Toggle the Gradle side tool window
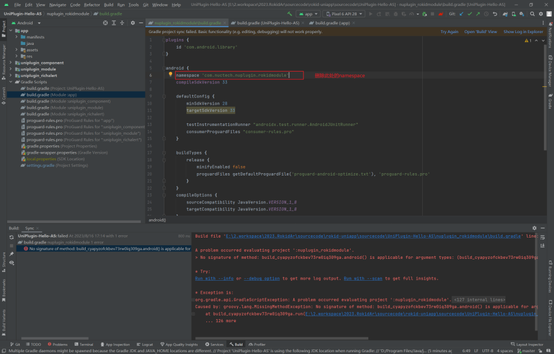The image size is (554, 354). 550,102
